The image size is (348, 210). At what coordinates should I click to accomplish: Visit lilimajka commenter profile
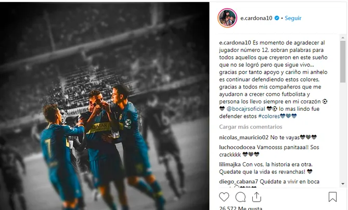point(230,165)
